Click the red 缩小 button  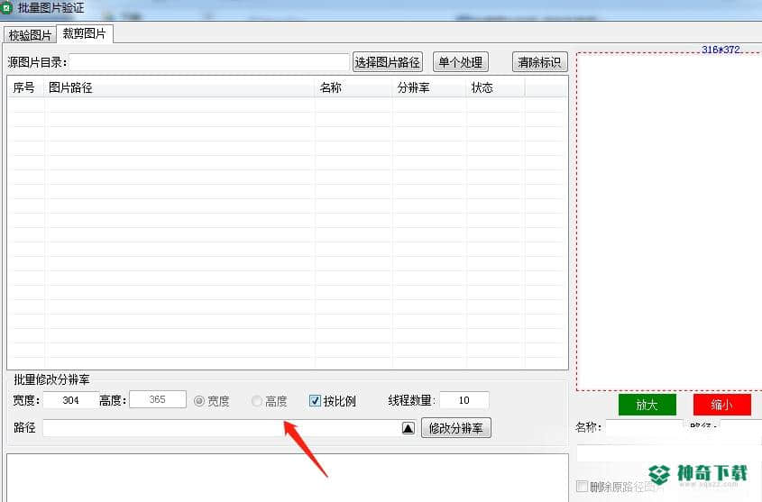click(x=721, y=405)
